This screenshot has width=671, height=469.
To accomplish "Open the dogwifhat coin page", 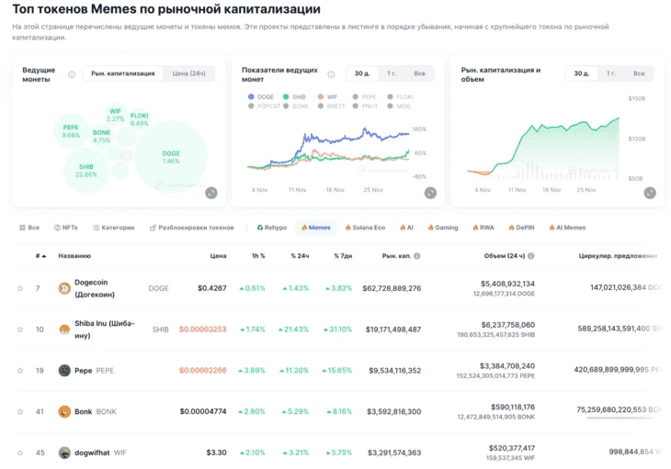I will point(92,452).
